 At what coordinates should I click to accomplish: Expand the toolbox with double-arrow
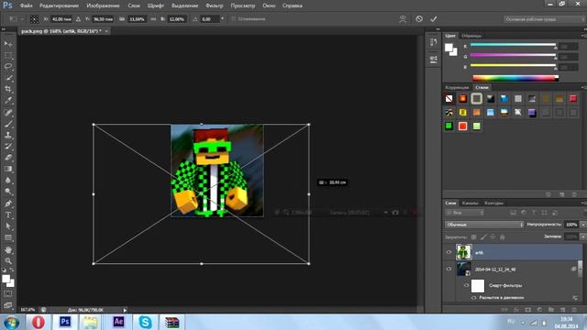point(4,29)
